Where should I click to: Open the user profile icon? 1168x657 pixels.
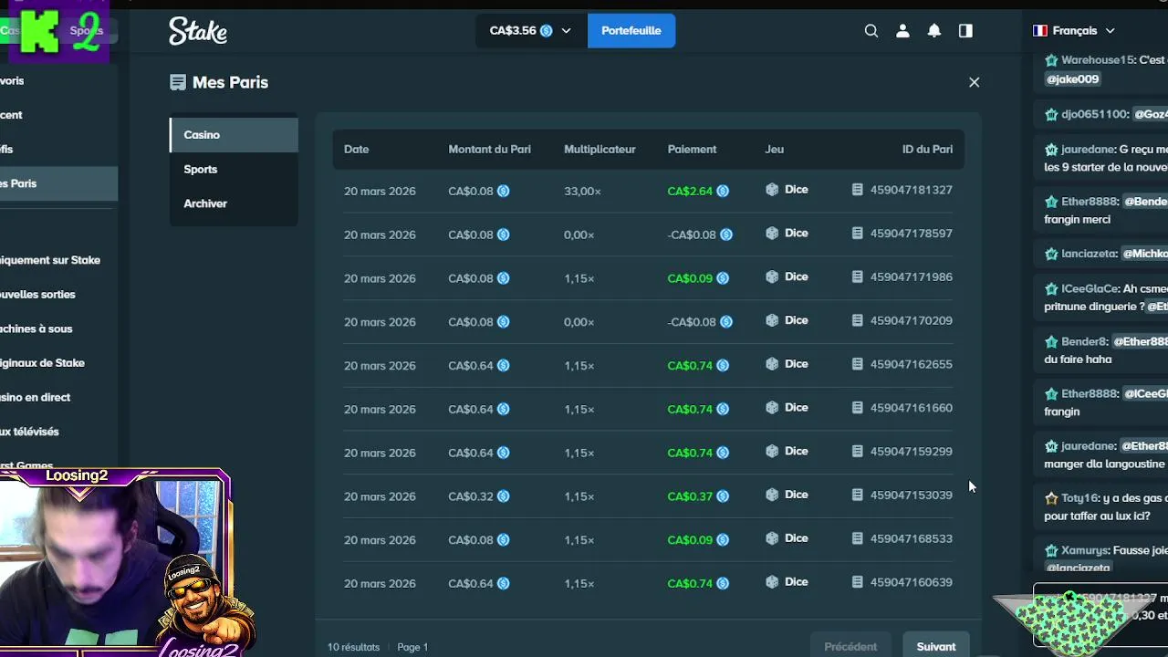tap(902, 31)
